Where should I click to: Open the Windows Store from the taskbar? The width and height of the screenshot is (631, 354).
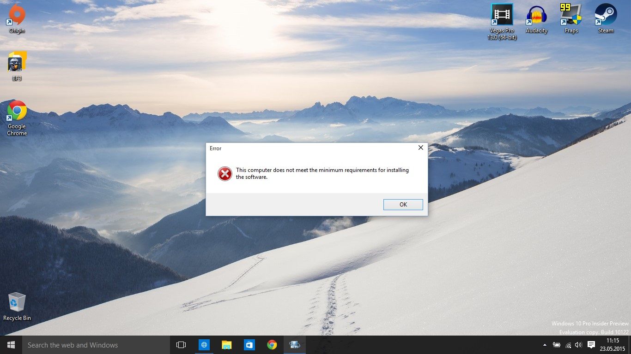pyautogui.click(x=249, y=344)
